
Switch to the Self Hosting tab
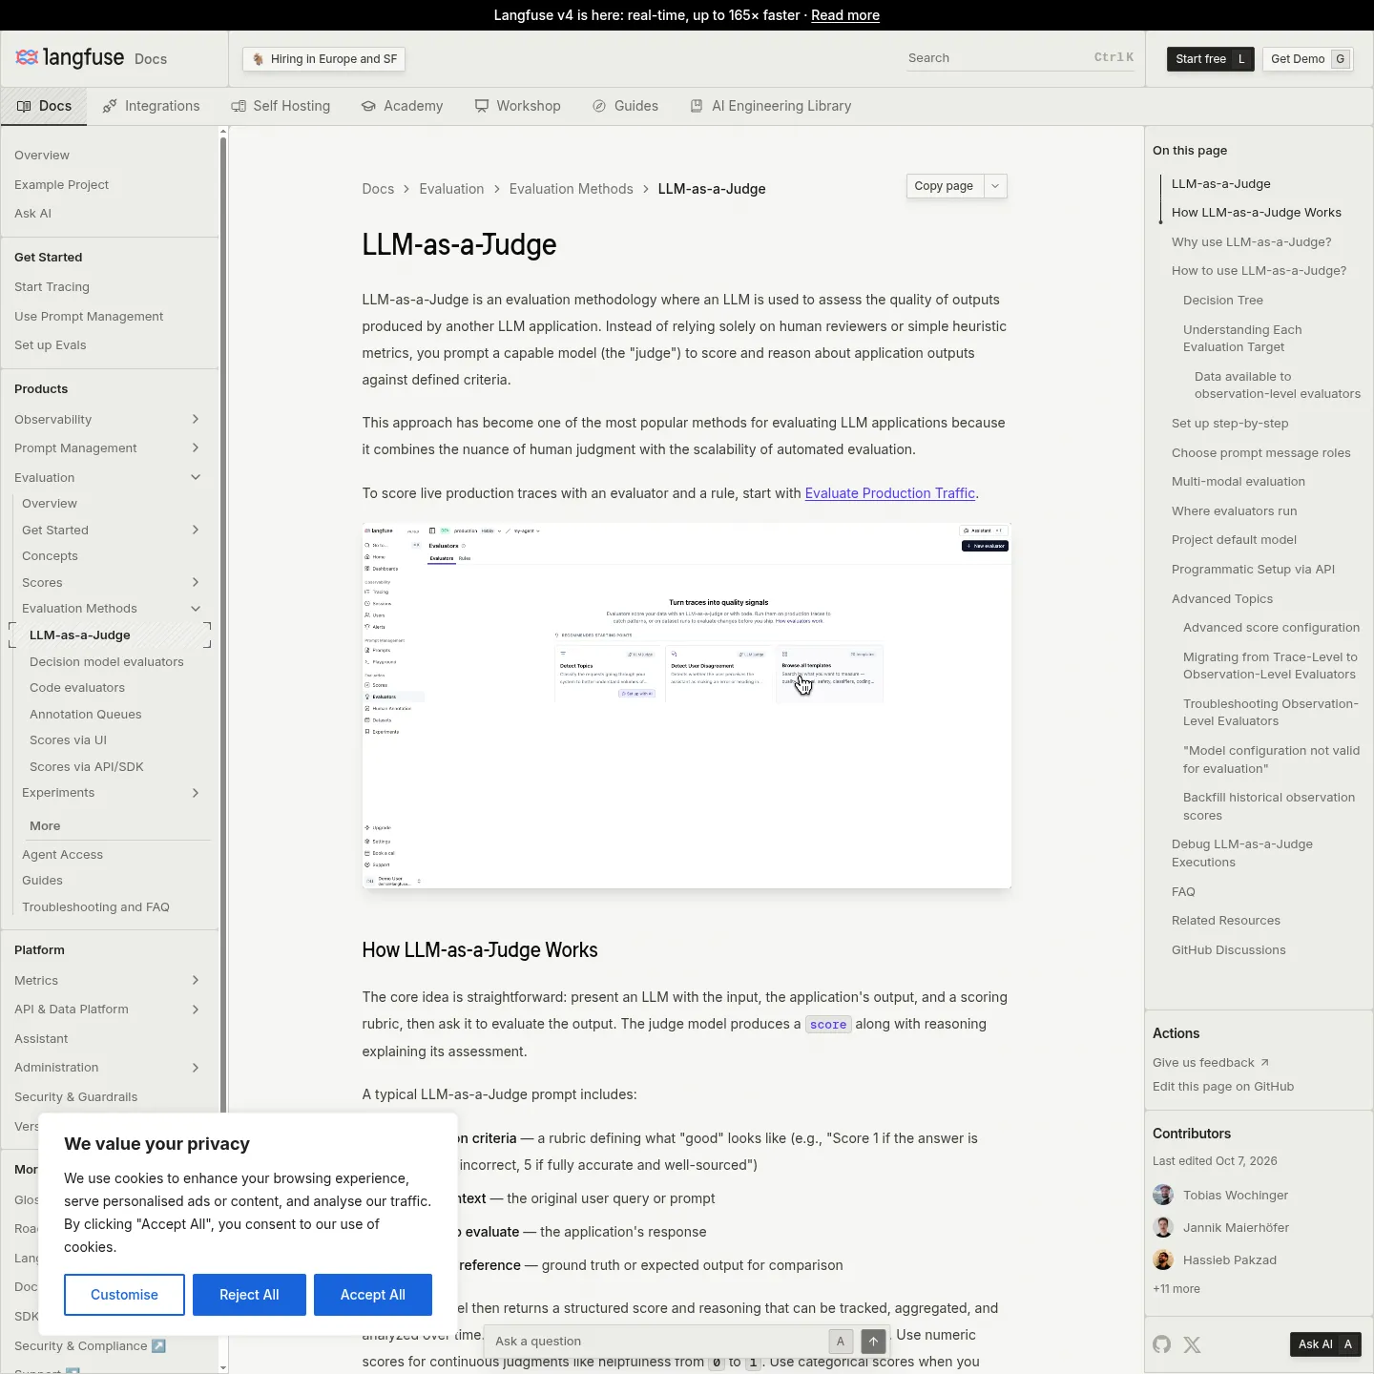click(281, 106)
